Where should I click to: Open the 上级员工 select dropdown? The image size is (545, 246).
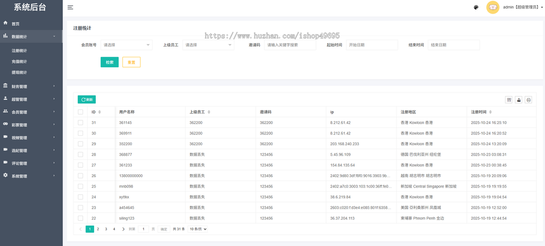click(x=208, y=45)
